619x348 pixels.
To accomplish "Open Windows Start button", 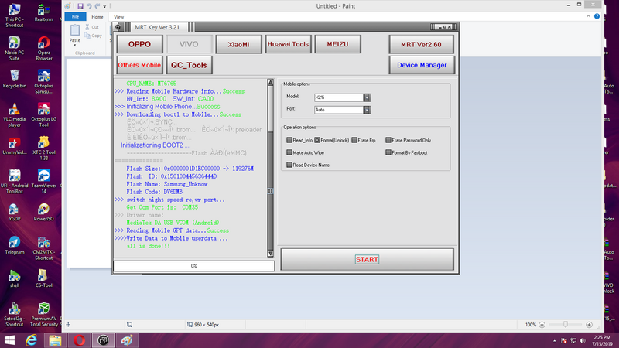I will (x=9, y=340).
